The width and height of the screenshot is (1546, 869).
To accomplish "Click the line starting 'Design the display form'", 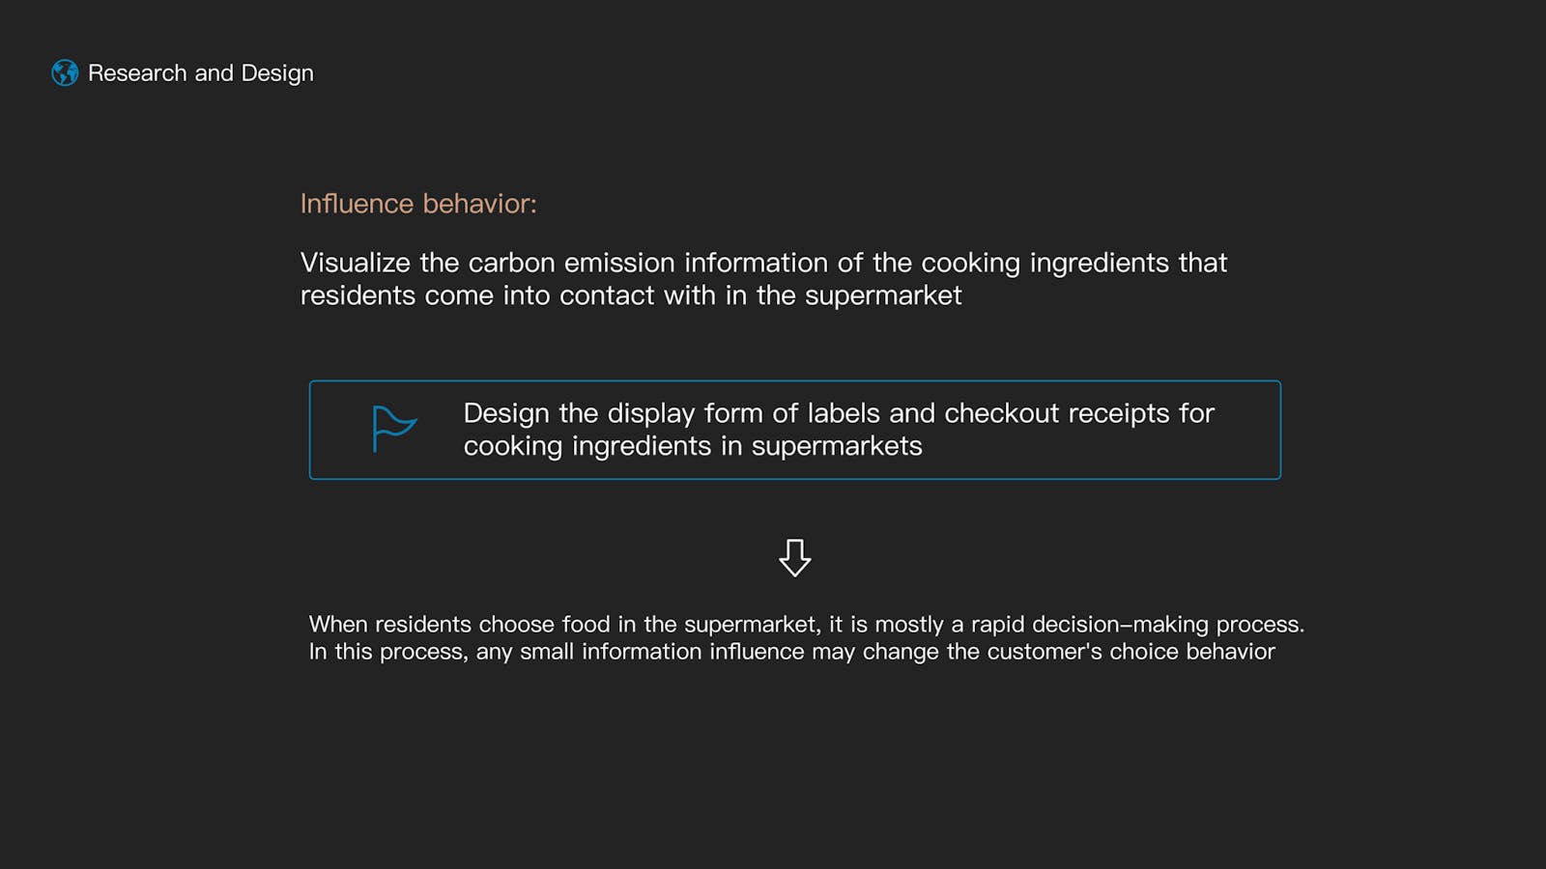I will [839, 413].
